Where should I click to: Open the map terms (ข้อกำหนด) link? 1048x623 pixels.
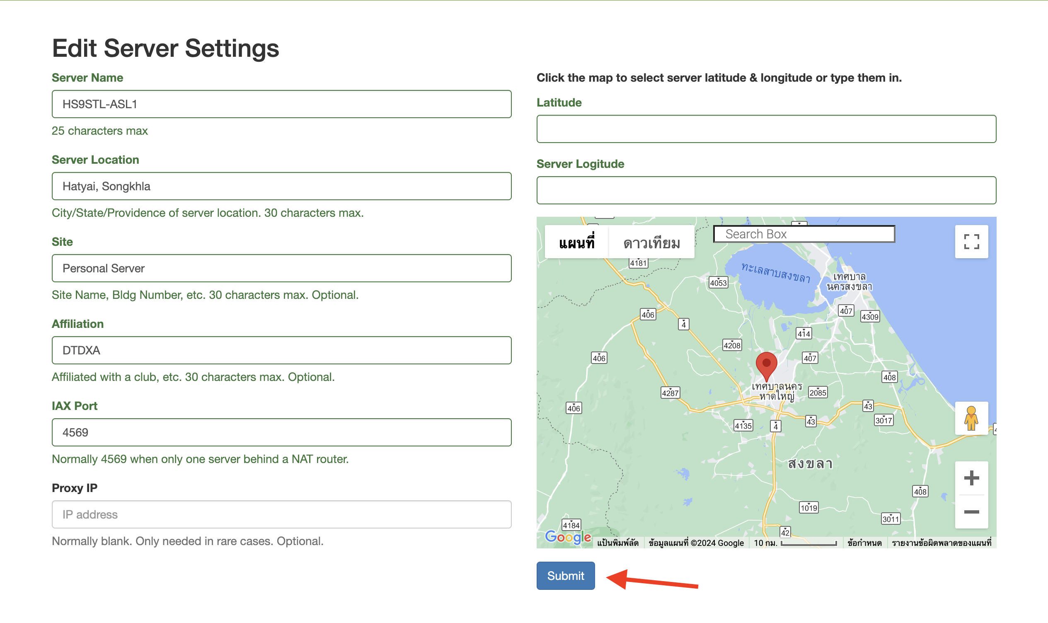pos(864,543)
